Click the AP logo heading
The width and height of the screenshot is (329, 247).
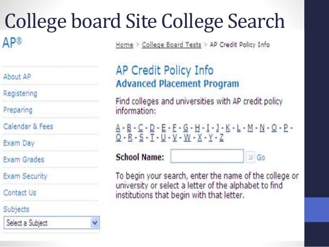pyautogui.click(x=12, y=43)
